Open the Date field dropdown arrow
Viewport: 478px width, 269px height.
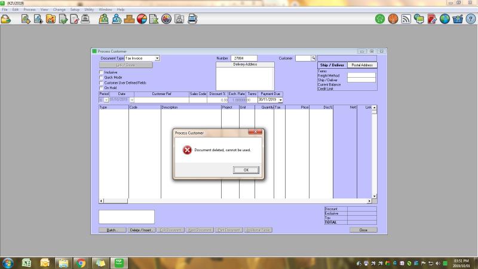[x=131, y=100]
